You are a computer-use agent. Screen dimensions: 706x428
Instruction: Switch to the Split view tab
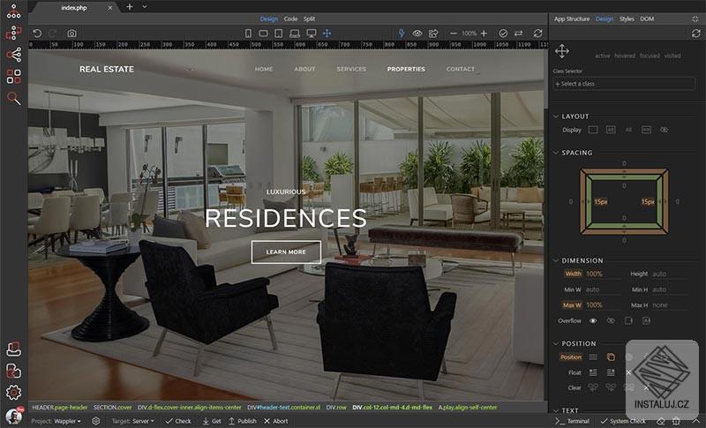point(310,19)
